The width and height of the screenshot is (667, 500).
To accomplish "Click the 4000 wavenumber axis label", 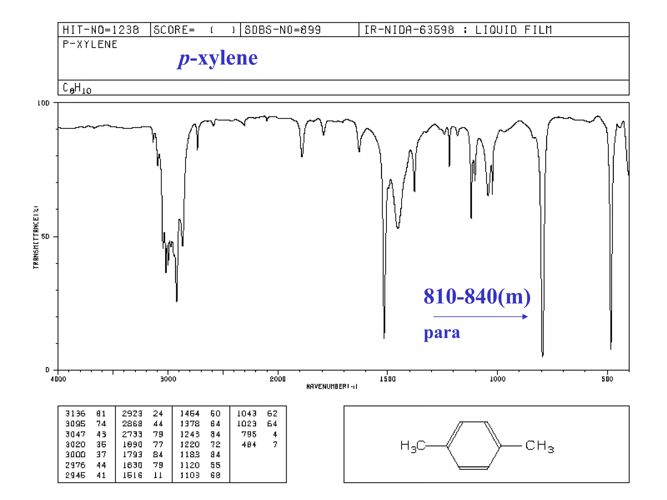I will (x=58, y=379).
